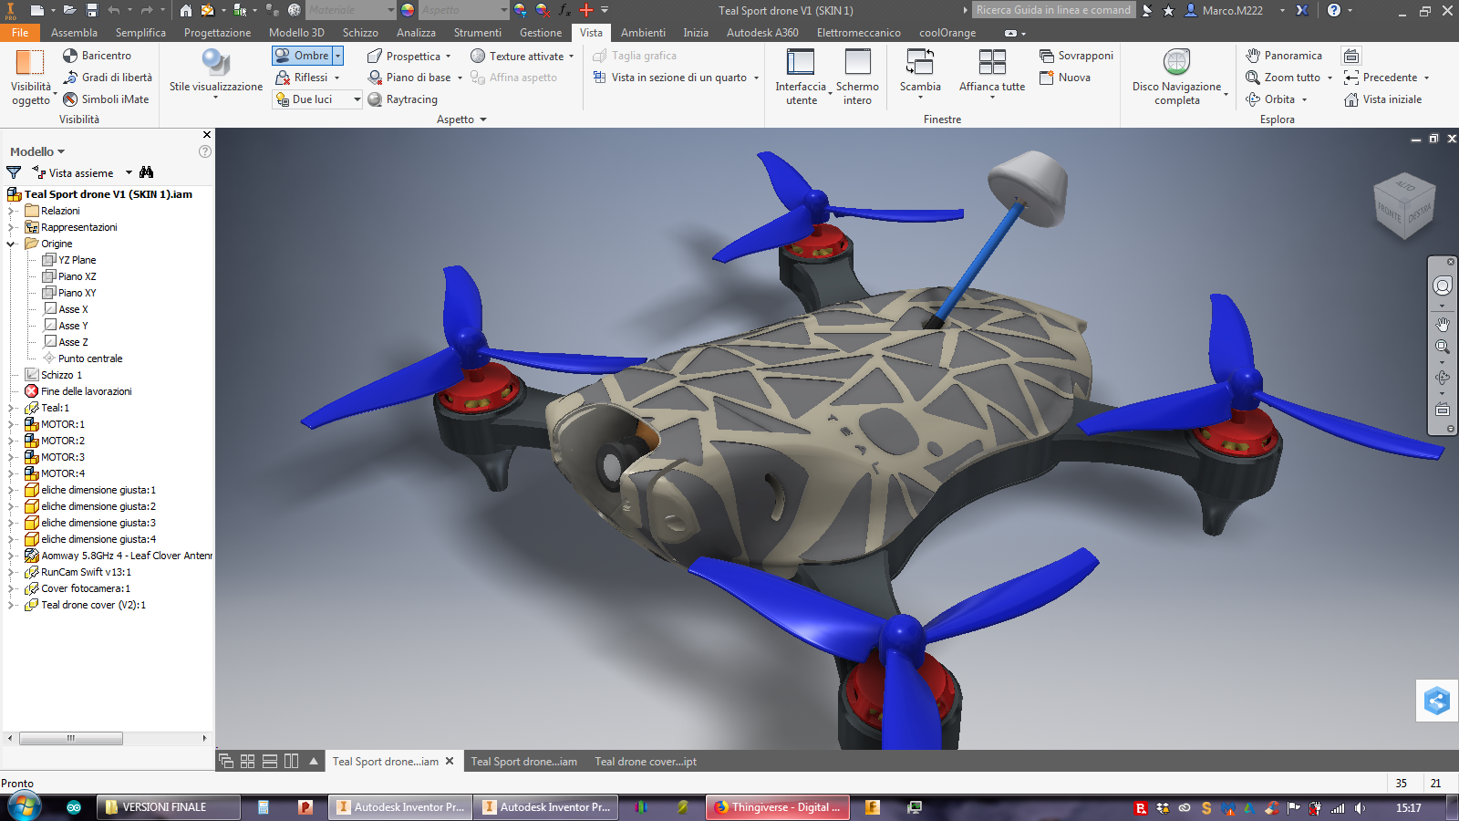The width and height of the screenshot is (1459, 821).
Task: Tile windows with Affianca tutte
Action: (x=992, y=73)
